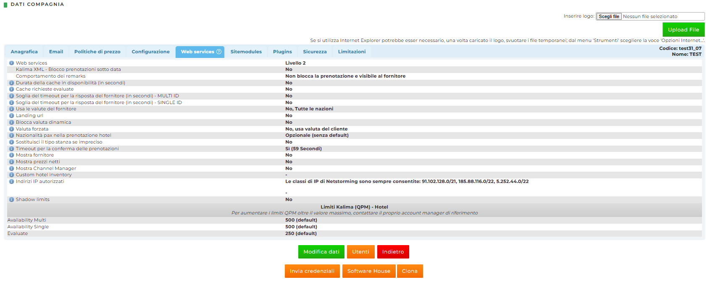This screenshot has width=710, height=290.
Task: Click info icon for Mostra fornitore
Action: coord(11,155)
